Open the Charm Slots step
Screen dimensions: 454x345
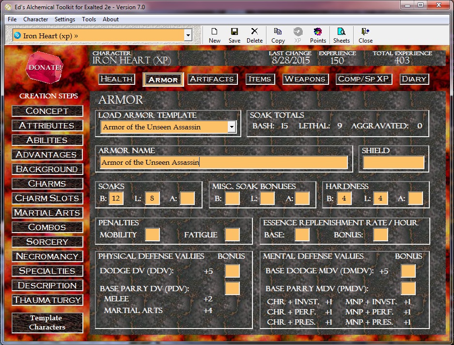click(47, 198)
